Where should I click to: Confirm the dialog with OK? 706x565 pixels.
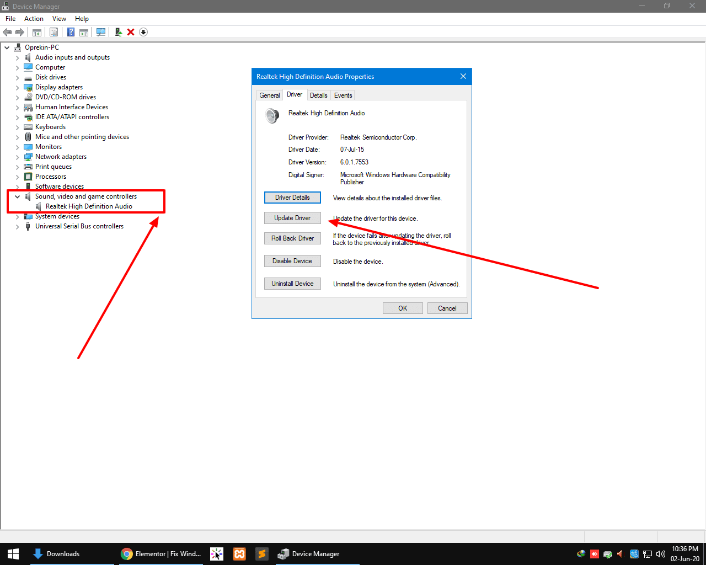tap(403, 308)
